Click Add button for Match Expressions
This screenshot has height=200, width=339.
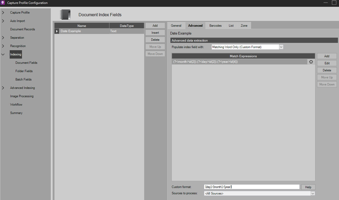[327, 56]
